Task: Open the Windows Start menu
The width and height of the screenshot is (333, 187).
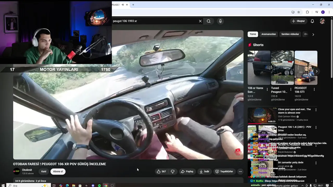Action: tap(3, 185)
